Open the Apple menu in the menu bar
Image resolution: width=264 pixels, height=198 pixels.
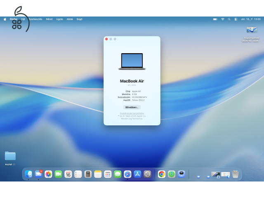tap(5, 19)
